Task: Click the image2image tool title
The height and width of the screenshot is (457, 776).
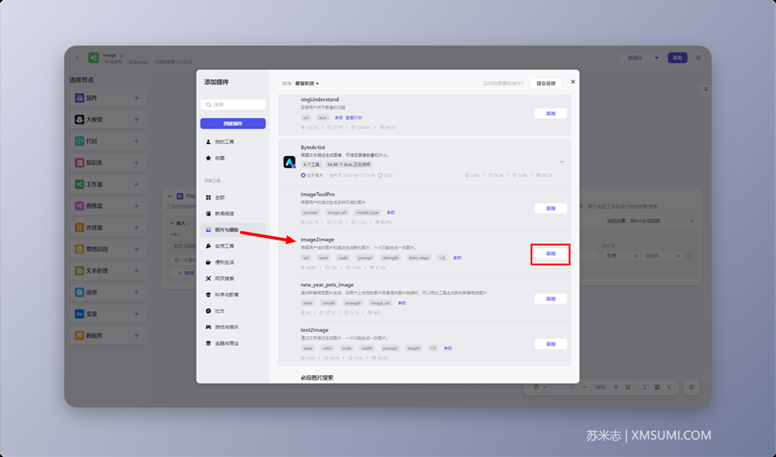Action: (x=317, y=240)
